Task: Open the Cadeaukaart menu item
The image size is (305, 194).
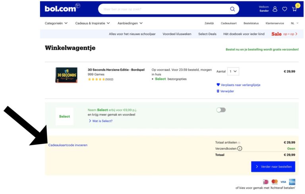Action: [229, 23]
